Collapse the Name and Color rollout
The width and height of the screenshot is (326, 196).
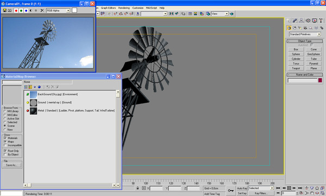[305, 75]
